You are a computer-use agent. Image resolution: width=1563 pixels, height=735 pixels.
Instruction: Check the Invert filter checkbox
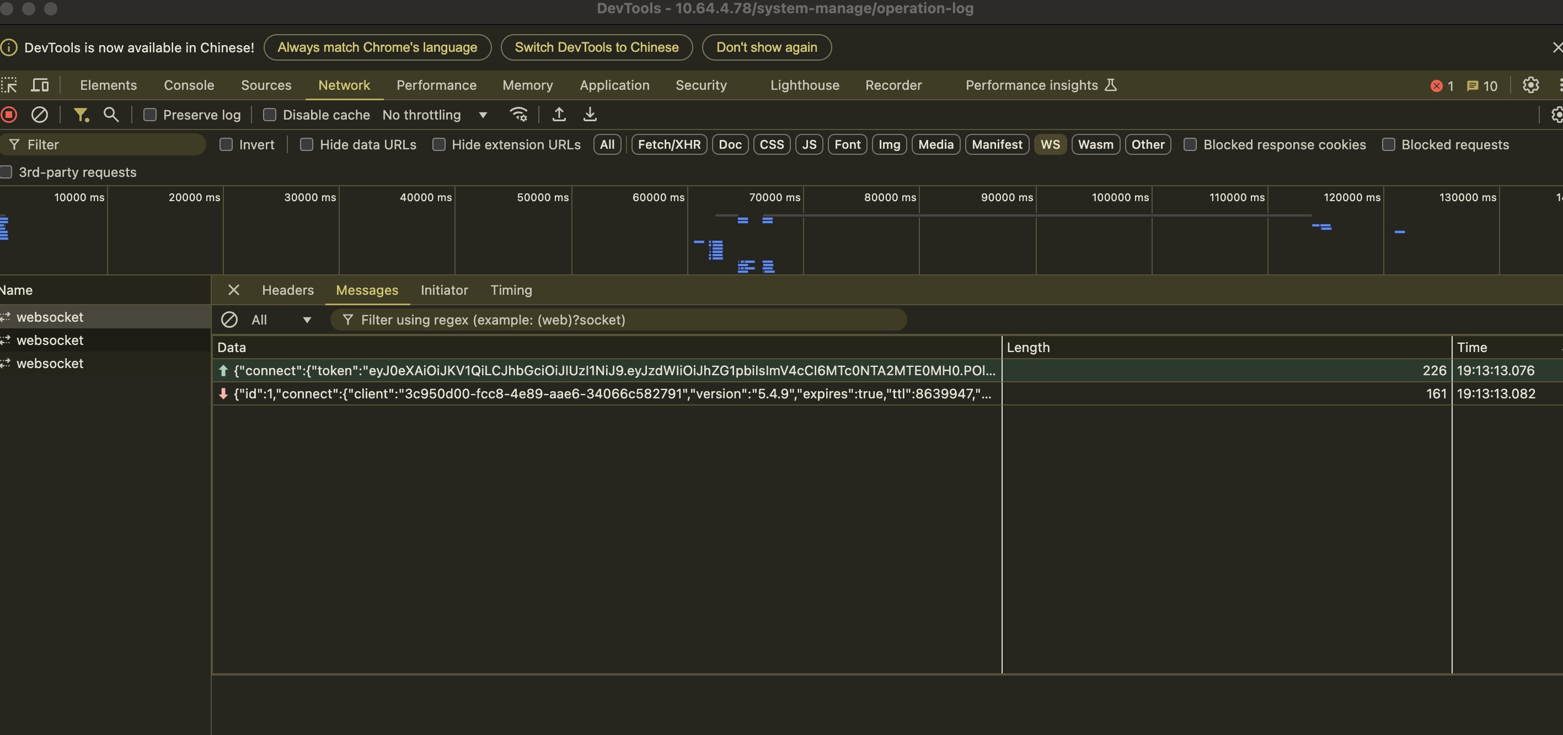pyautogui.click(x=226, y=145)
